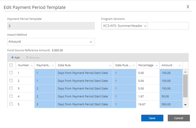The width and height of the screenshot is (196, 128).
Task: Click the 1.67 percentage cell
Action: 148,96
